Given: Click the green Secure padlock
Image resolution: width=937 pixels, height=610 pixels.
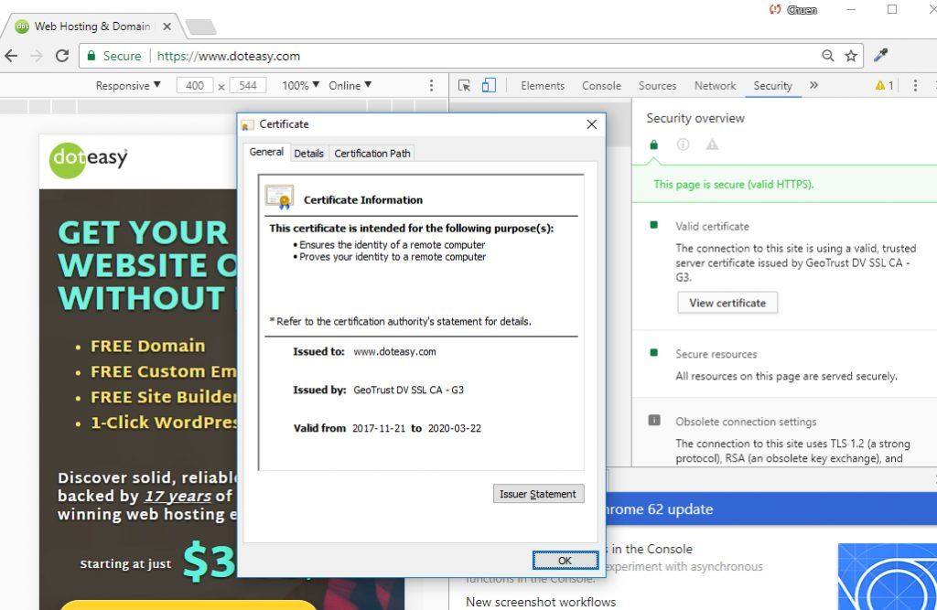Looking at the screenshot, I should coord(92,56).
